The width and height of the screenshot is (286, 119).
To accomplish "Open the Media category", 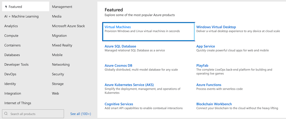I will 57,17.
